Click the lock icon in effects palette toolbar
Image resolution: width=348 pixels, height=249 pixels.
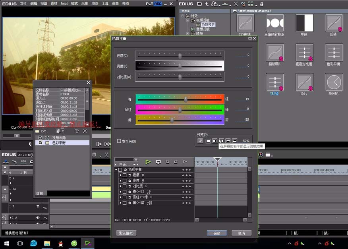pos(262,4)
